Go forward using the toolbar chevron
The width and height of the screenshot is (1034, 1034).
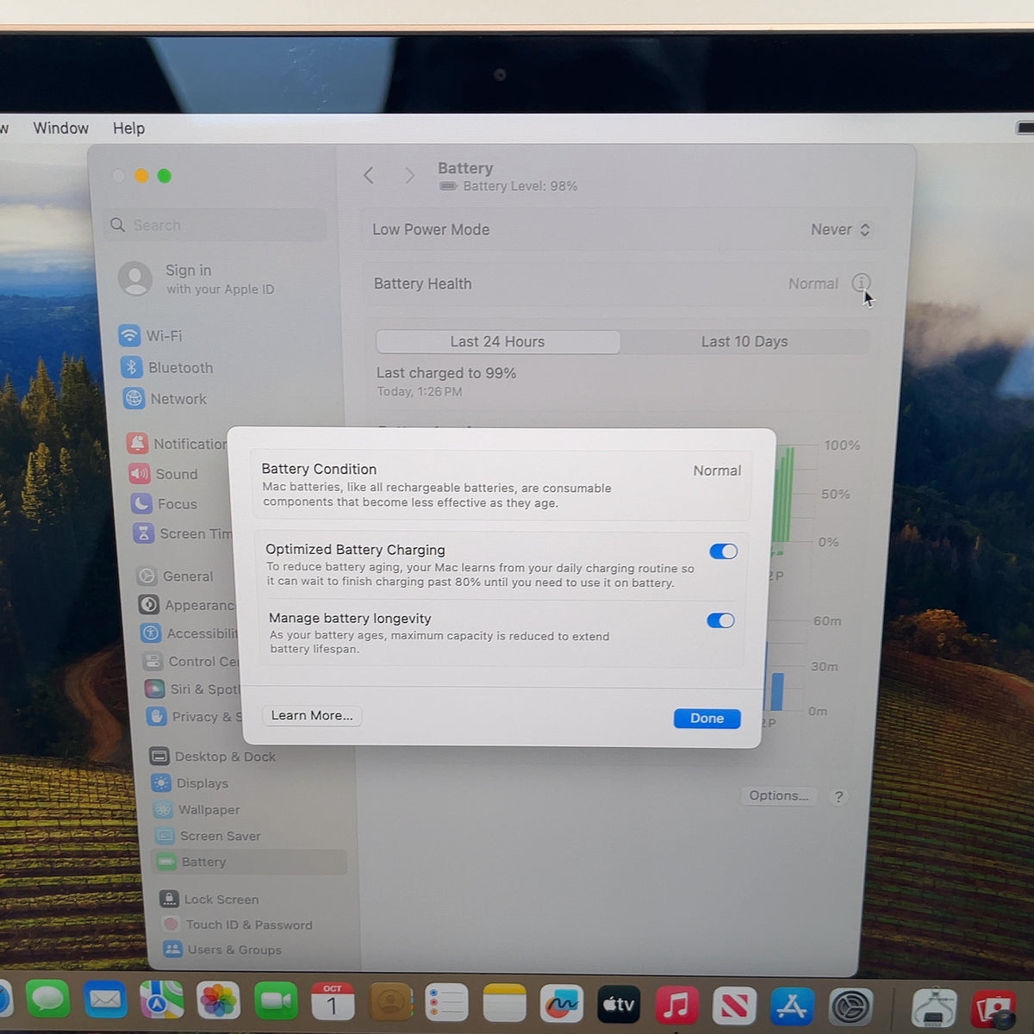tap(409, 176)
